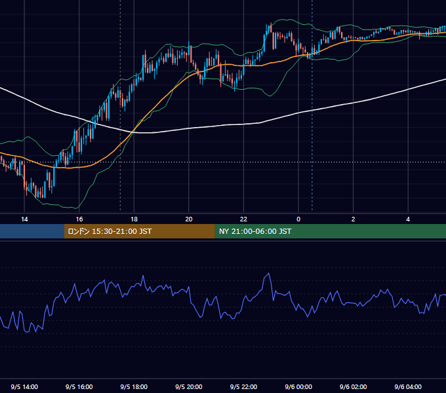The height and width of the screenshot is (393, 446).
Task: Click the 2 hour label on price chart axis
Action: tap(354, 219)
